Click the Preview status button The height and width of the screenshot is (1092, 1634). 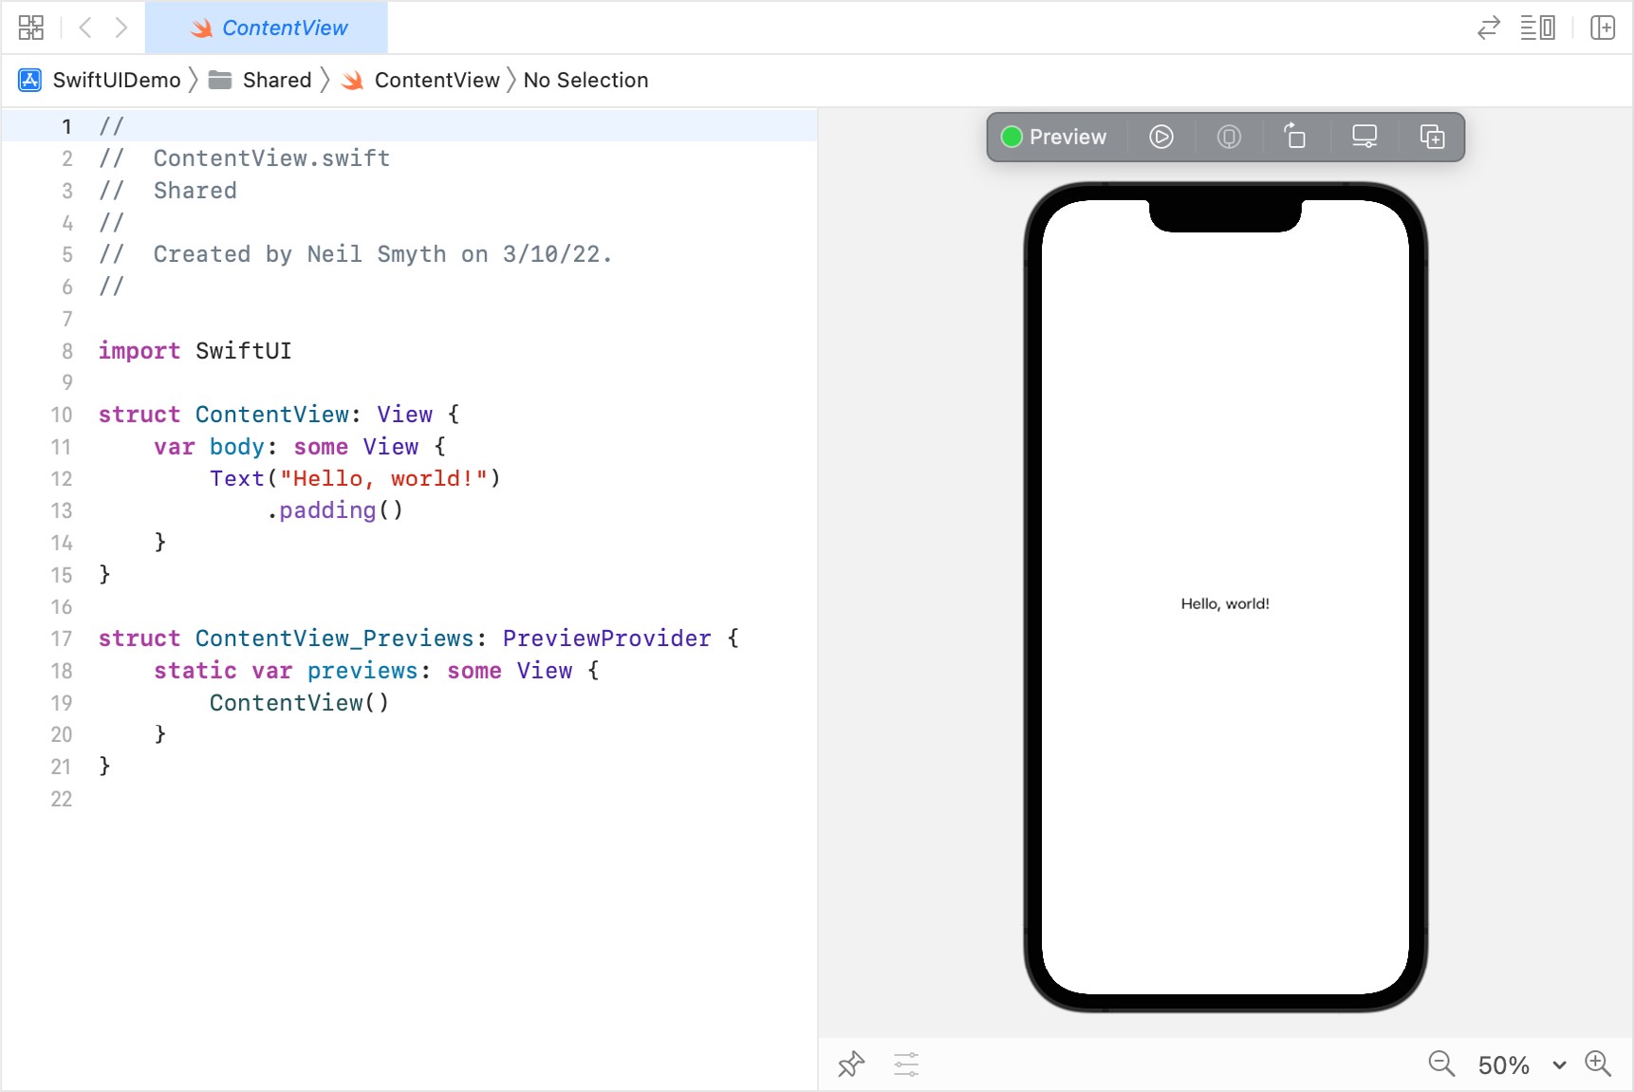(x=1054, y=138)
